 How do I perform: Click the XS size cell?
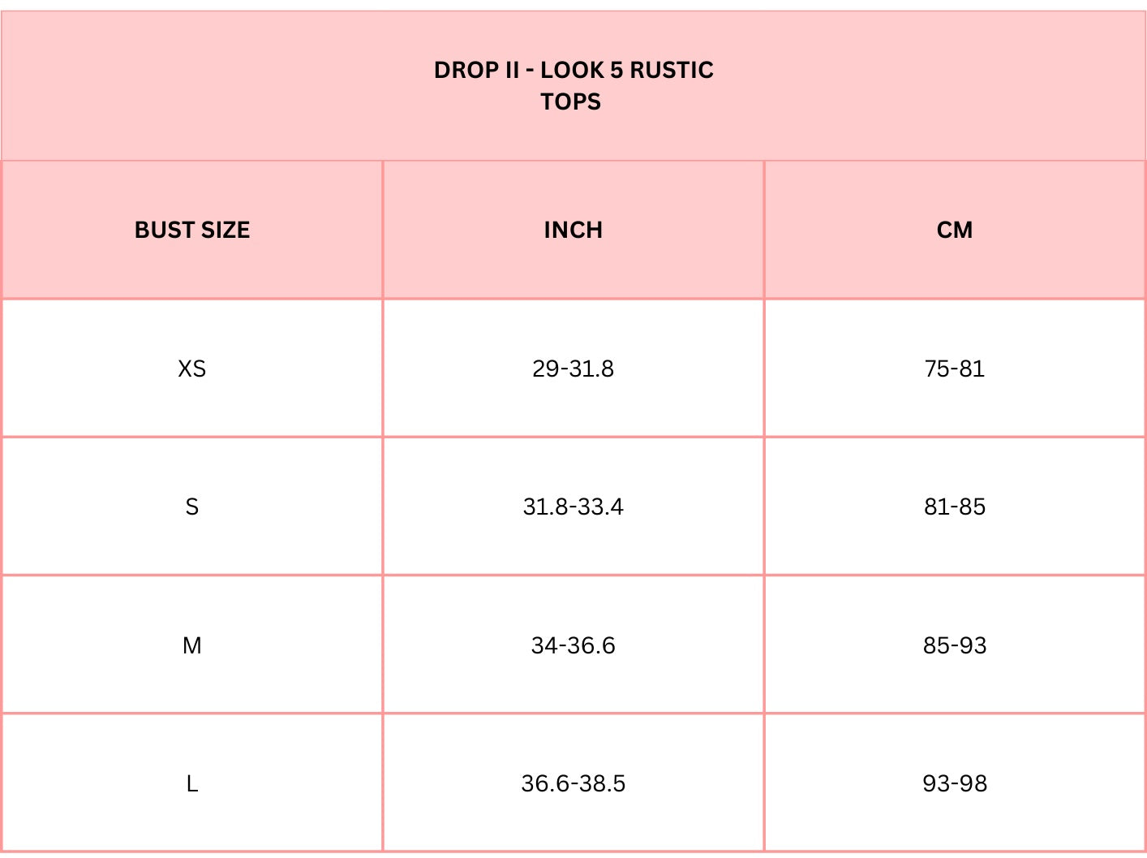[x=192, y=369]
